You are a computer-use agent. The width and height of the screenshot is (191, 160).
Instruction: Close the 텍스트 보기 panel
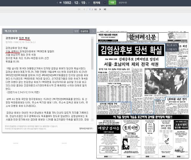pyautogui.click(x=93, y=31)
